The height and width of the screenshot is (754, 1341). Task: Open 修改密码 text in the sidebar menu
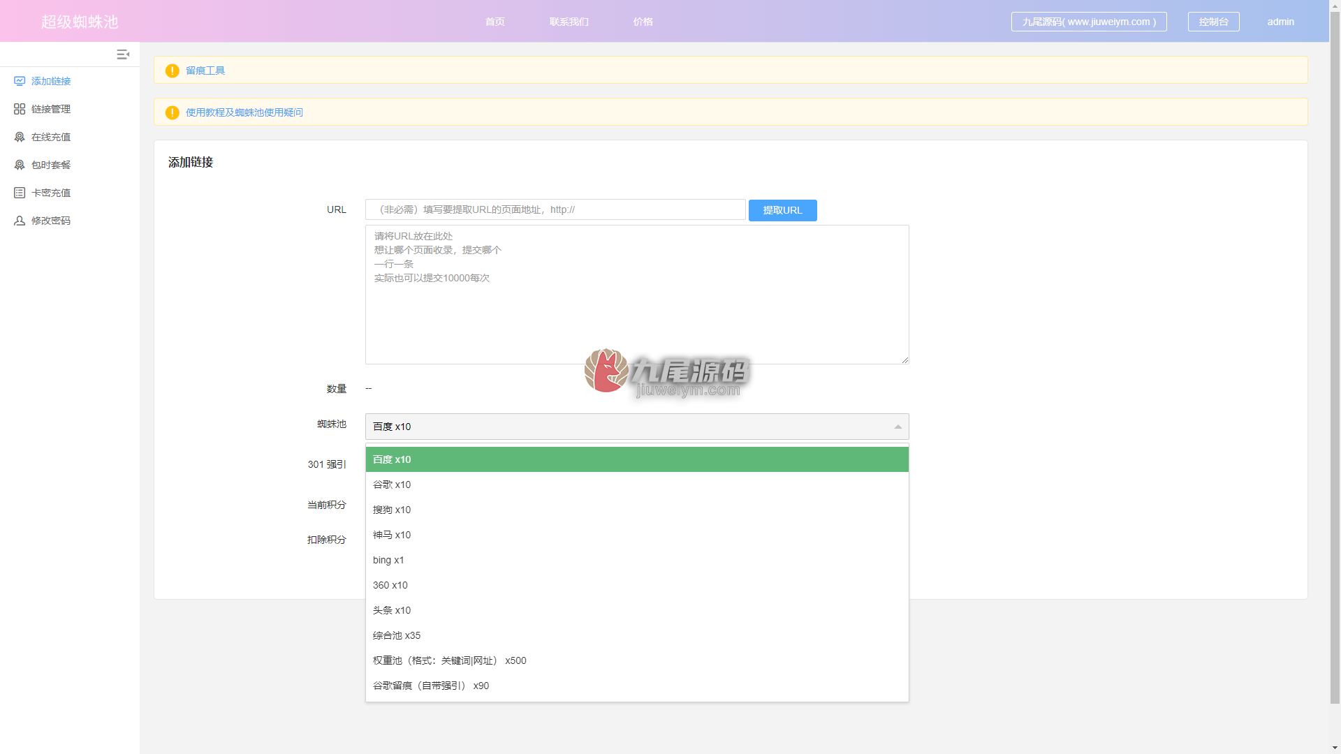51,221
